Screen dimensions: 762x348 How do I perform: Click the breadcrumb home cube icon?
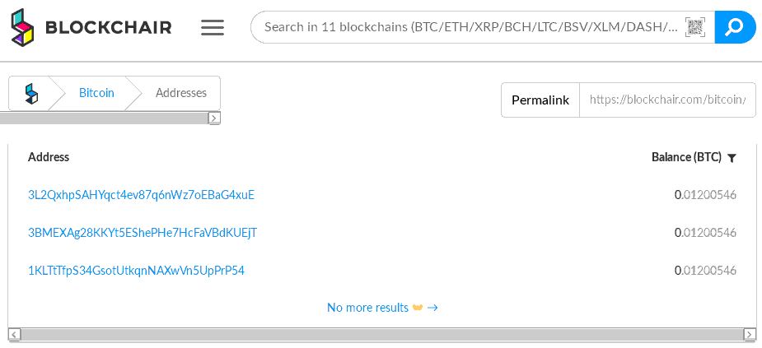point(31,93)
